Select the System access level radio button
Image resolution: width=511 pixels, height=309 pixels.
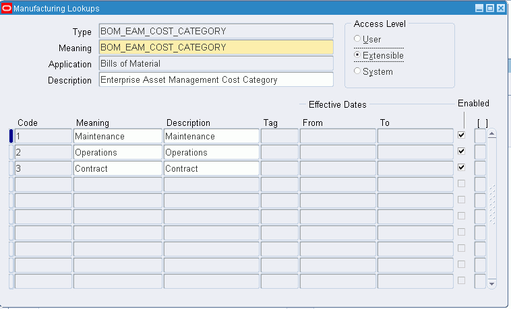(x=357, y=71)
